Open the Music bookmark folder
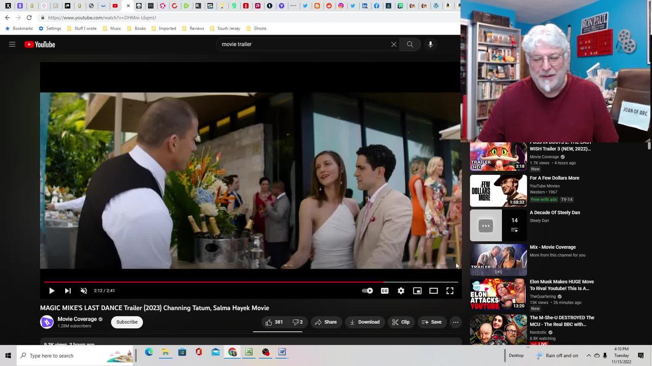This screenshot has height=366, width=652. coord(112,28)
